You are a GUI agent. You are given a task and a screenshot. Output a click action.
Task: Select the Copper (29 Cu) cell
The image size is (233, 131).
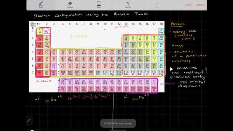pyautogui.click(x=112, y=52)
